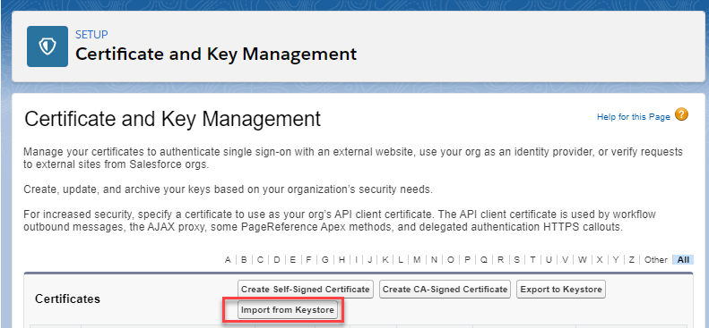Filter certificates by letter Z

pyautogui.click(x=632, y=260)
